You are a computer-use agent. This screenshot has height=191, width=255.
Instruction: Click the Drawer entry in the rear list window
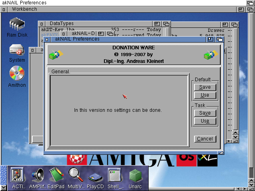pyautogui.click(x=216, y=30)
